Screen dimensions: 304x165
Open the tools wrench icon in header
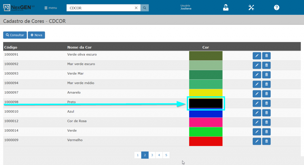click(x=251, y=8)
